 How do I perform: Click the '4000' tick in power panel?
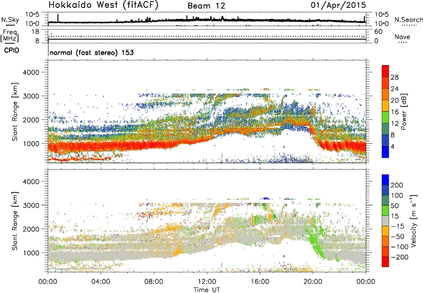pyautogui.click(x=31, y=72)
